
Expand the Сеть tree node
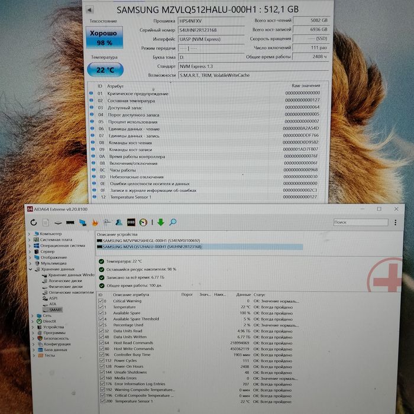pos(32,315)
